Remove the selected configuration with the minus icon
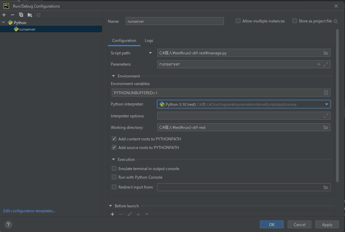The width and height of the screenshot is (345, 232). (x=13, y=15)
